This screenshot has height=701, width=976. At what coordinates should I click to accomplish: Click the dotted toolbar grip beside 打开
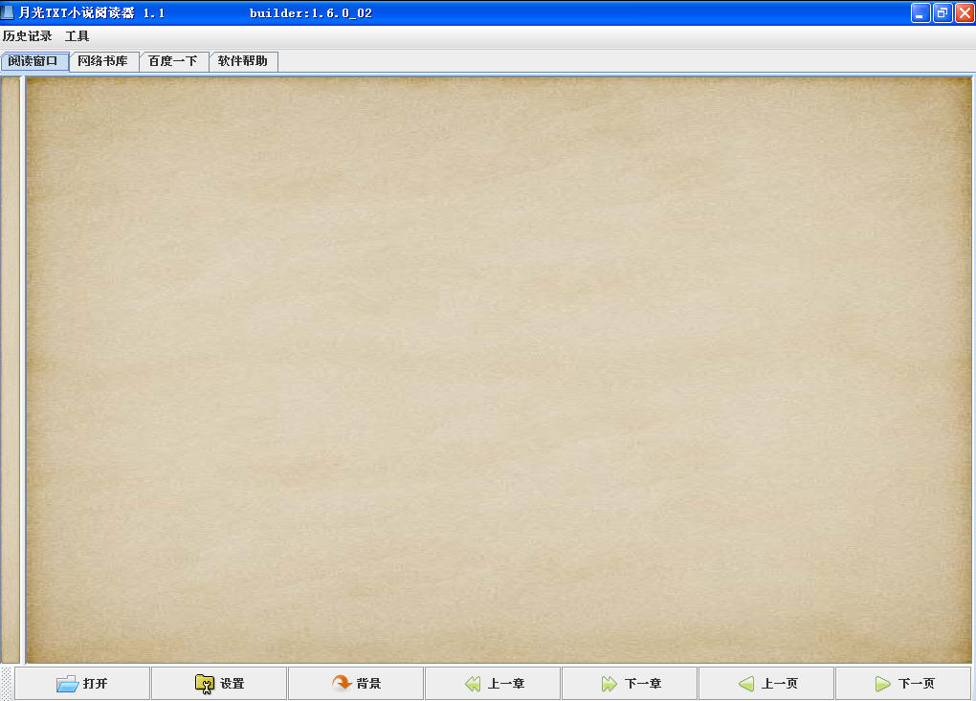click(x=7, y=684)
